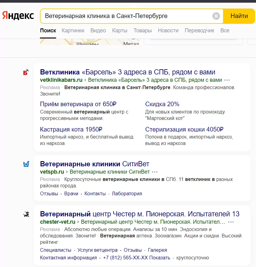The height and width of the screenshot is (267, 256).
Task: Open Стерилизация кошки 4050₽ link
Action: point(184,129)
